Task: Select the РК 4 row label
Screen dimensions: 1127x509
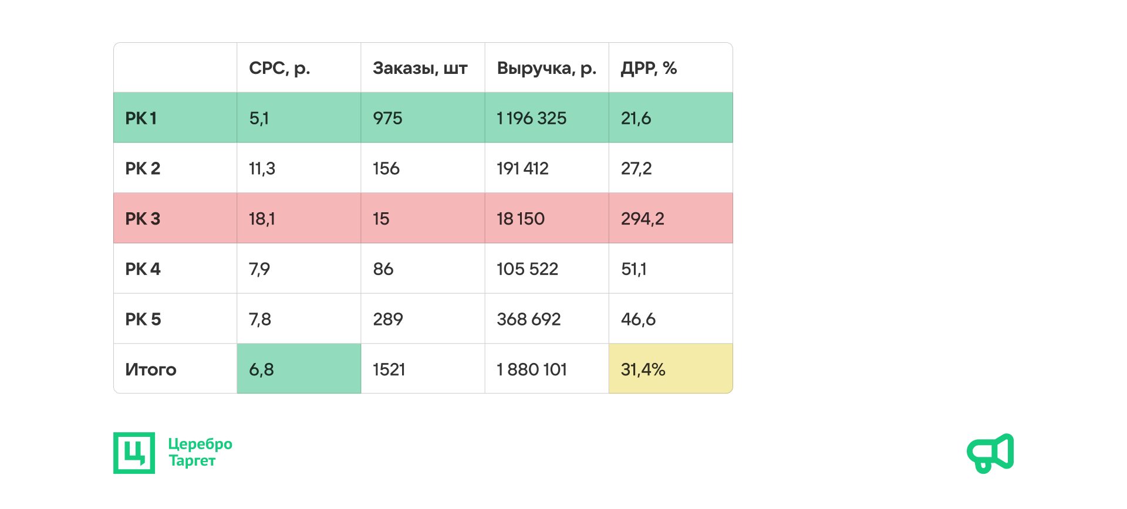Action: point(143,269)
